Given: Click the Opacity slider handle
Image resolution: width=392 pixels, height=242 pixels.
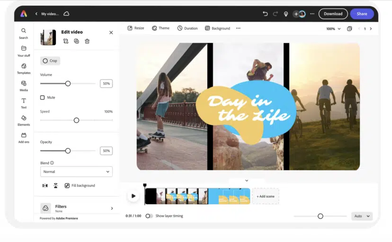Looking at the screenshot, I should [68, 151].
